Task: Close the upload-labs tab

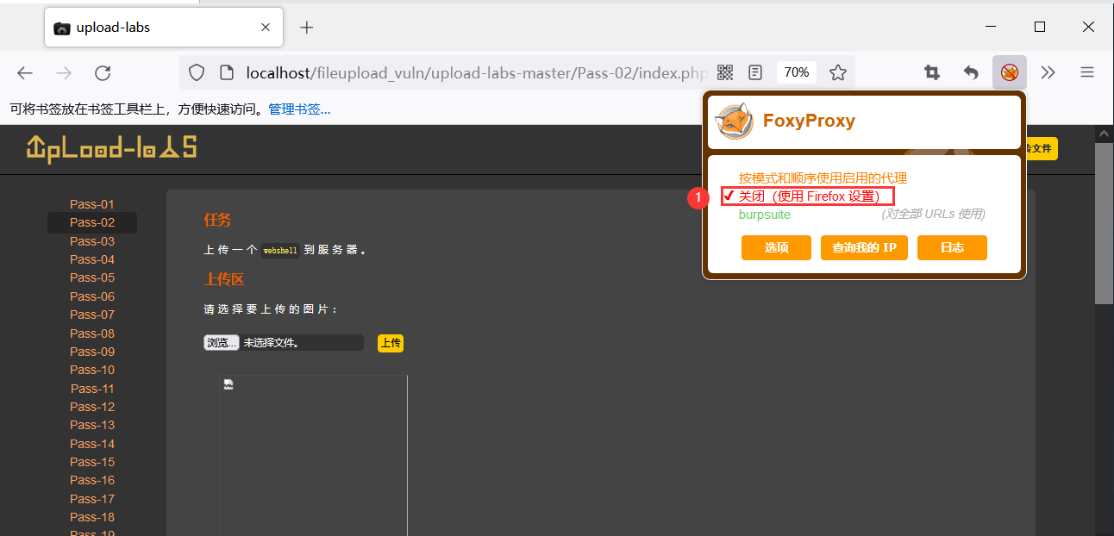Action: 266,28
